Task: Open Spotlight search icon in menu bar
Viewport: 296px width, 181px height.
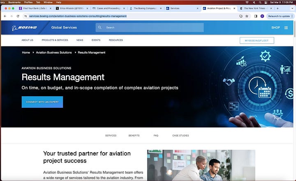Action: [x=260, y=2]
